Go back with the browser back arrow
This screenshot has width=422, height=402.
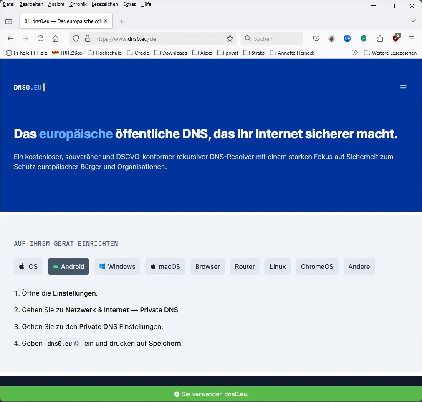coord(10,39)
